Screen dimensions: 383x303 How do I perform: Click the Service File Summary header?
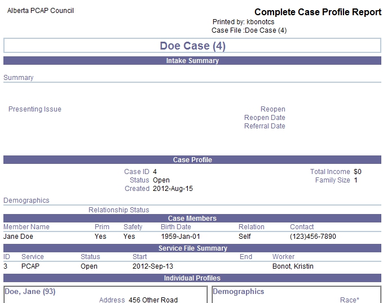192,248
